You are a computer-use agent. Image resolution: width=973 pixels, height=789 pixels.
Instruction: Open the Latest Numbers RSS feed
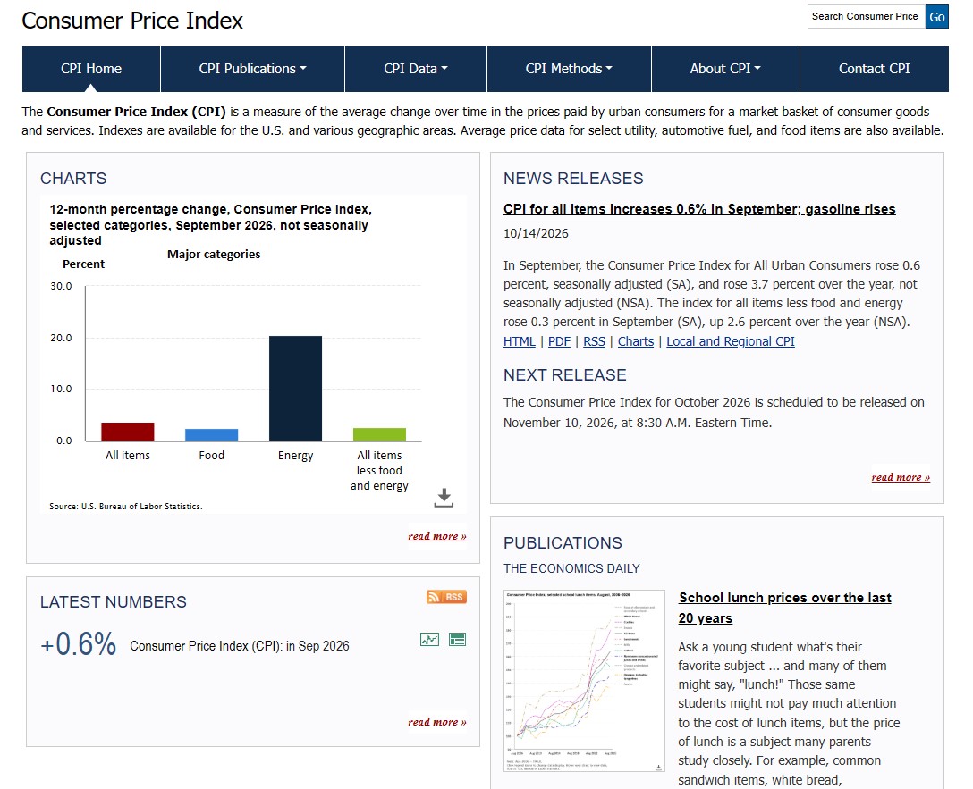coord(447,597)
